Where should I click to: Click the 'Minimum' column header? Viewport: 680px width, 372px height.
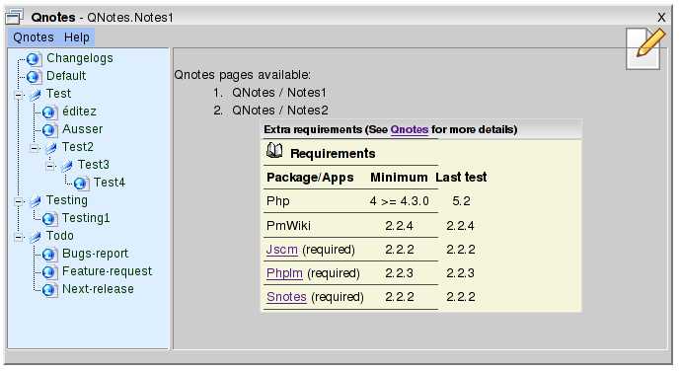click(x=399, y=178)
